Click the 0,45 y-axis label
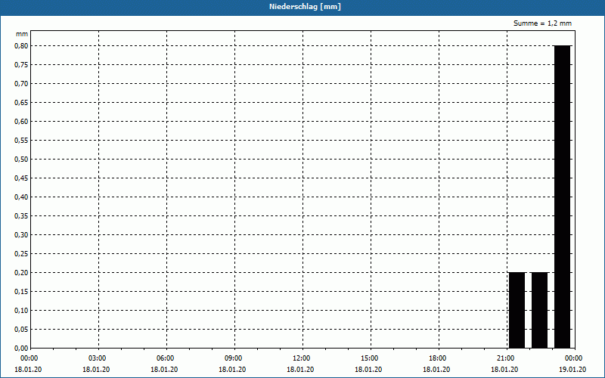The width and height of the screenshot is (605, 378). point(21,178)
